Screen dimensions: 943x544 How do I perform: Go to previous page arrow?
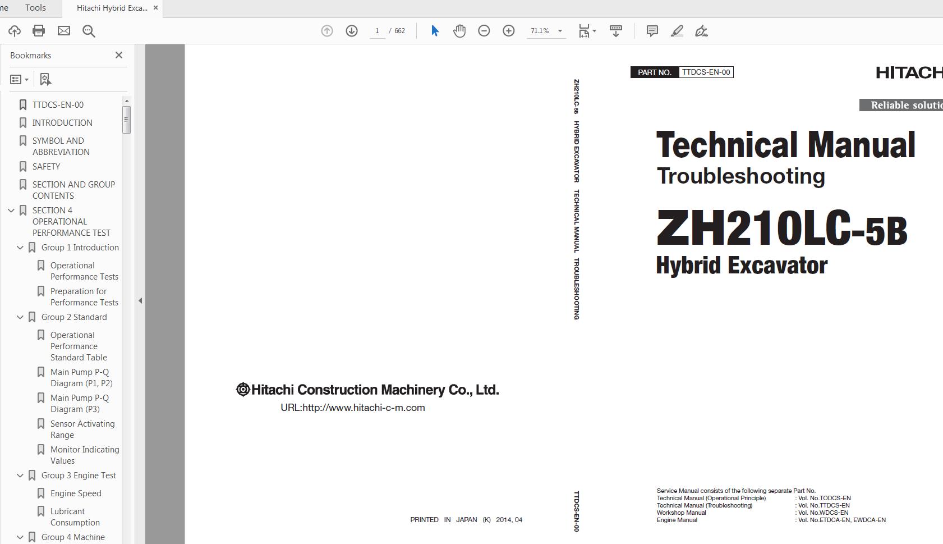coord(327,31)
